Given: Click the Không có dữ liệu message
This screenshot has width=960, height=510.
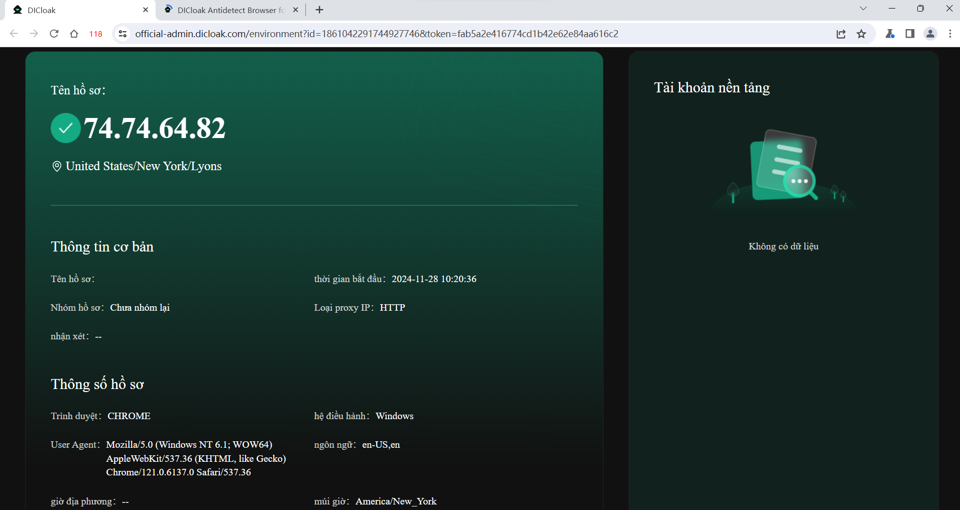Looking at the screenshot, I should pos(783,246).
